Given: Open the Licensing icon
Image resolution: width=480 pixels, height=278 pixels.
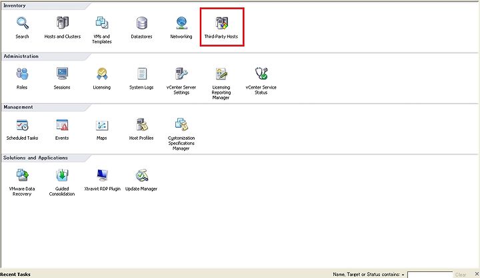Looking at the screenshot, I should pyautogui.click(x=101, y=74).
